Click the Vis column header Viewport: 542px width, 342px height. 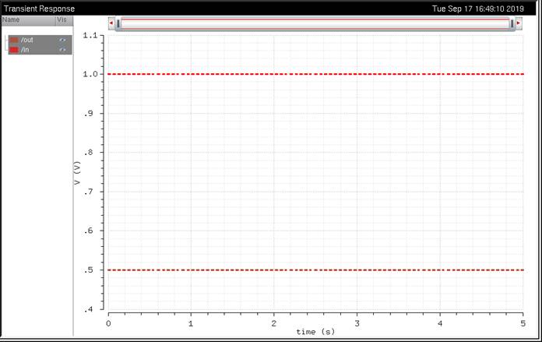coord(62,19)
